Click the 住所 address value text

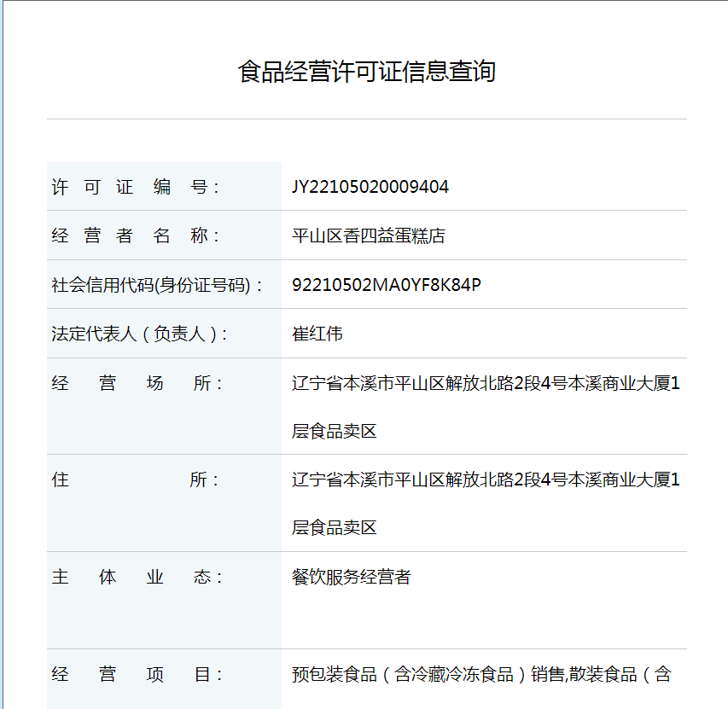click(486, 503)
